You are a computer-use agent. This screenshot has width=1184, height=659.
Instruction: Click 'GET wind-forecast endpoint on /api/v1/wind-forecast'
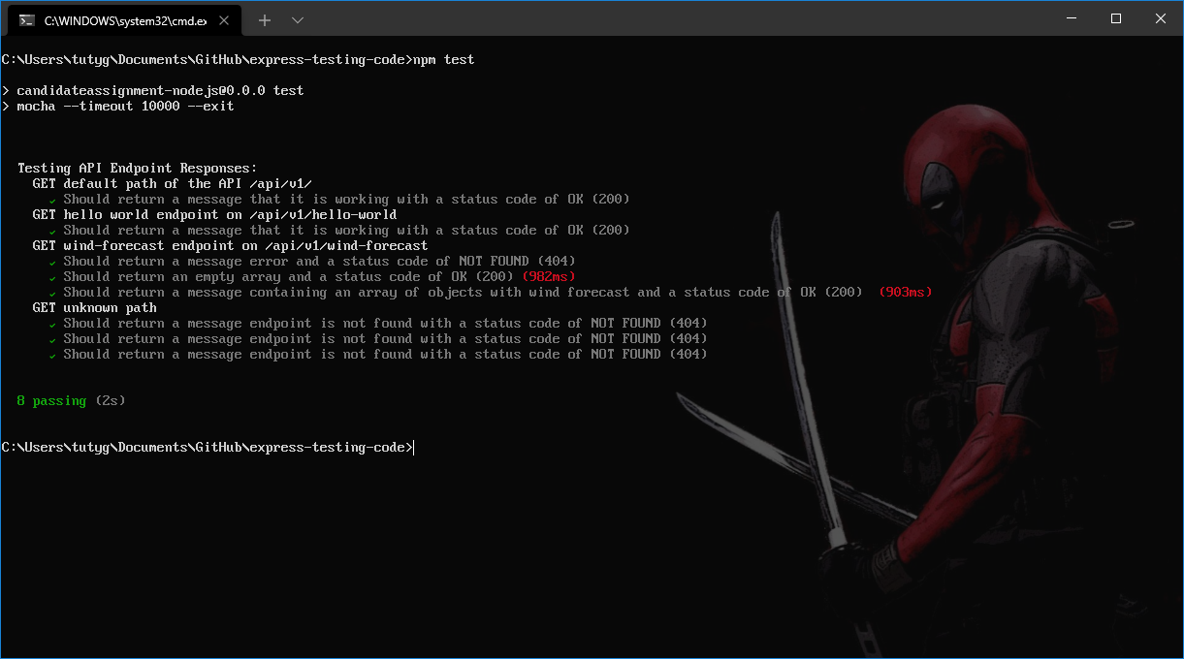click(230, 246)
